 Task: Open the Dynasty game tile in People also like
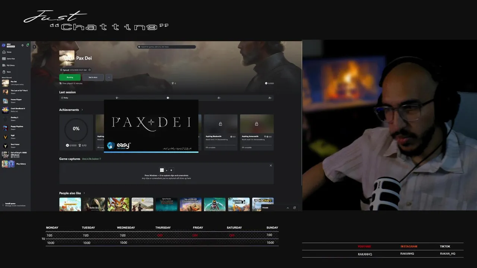point(142,204)
